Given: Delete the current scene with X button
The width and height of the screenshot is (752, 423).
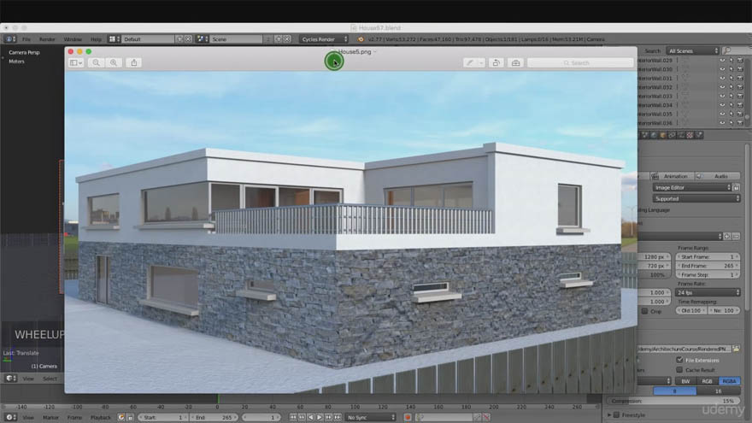Looking at the screenshot, I should pyautogui.click(x=287, y=39).
